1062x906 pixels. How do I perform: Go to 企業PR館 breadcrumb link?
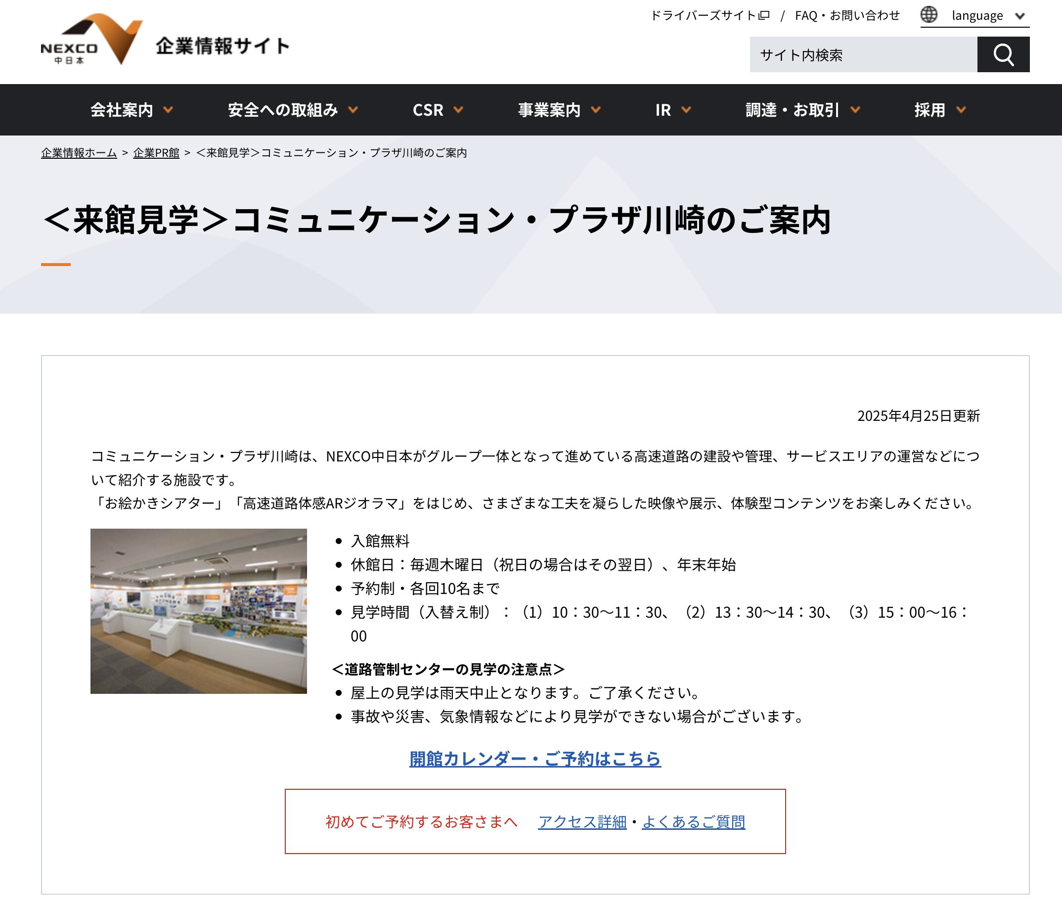[156, 153]
